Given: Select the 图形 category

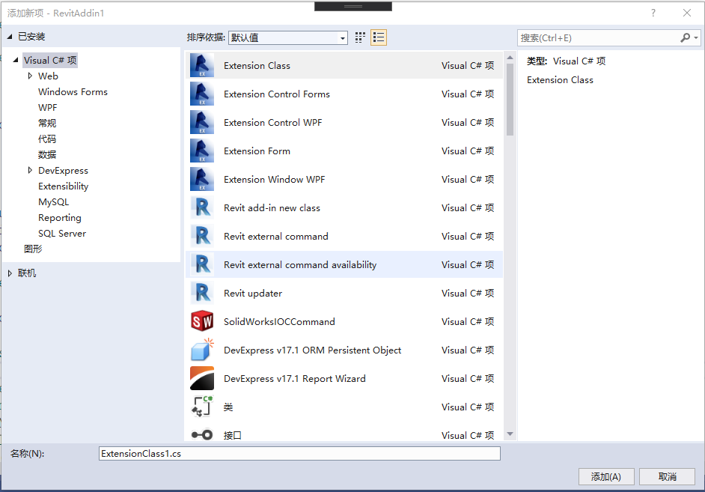Looking at the screenshot, I should pyautogui.click(x=33, y=249).
